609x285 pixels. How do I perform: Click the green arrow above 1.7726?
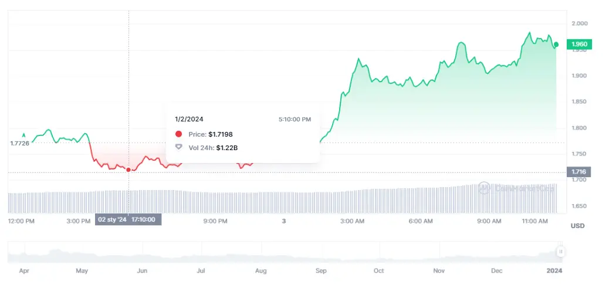tap(24, 134)
